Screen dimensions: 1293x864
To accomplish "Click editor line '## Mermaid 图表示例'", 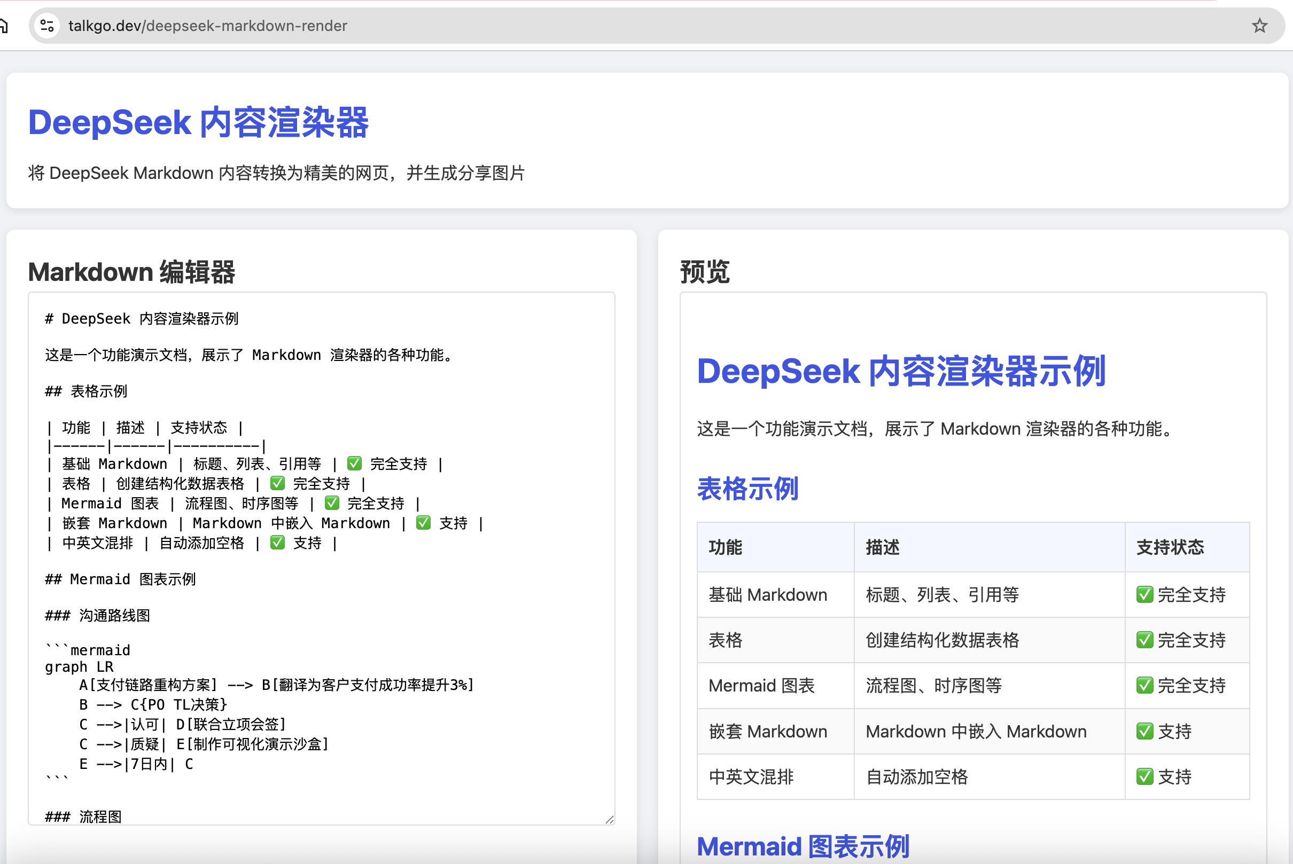I will click(x=120, y=580).
